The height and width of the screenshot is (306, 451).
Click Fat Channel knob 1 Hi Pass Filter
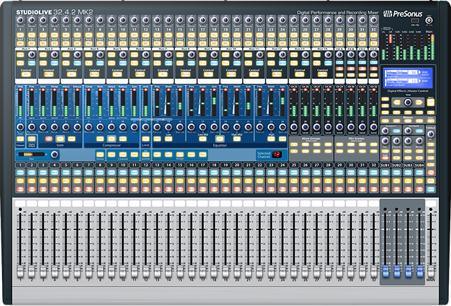tap(20, 127)
